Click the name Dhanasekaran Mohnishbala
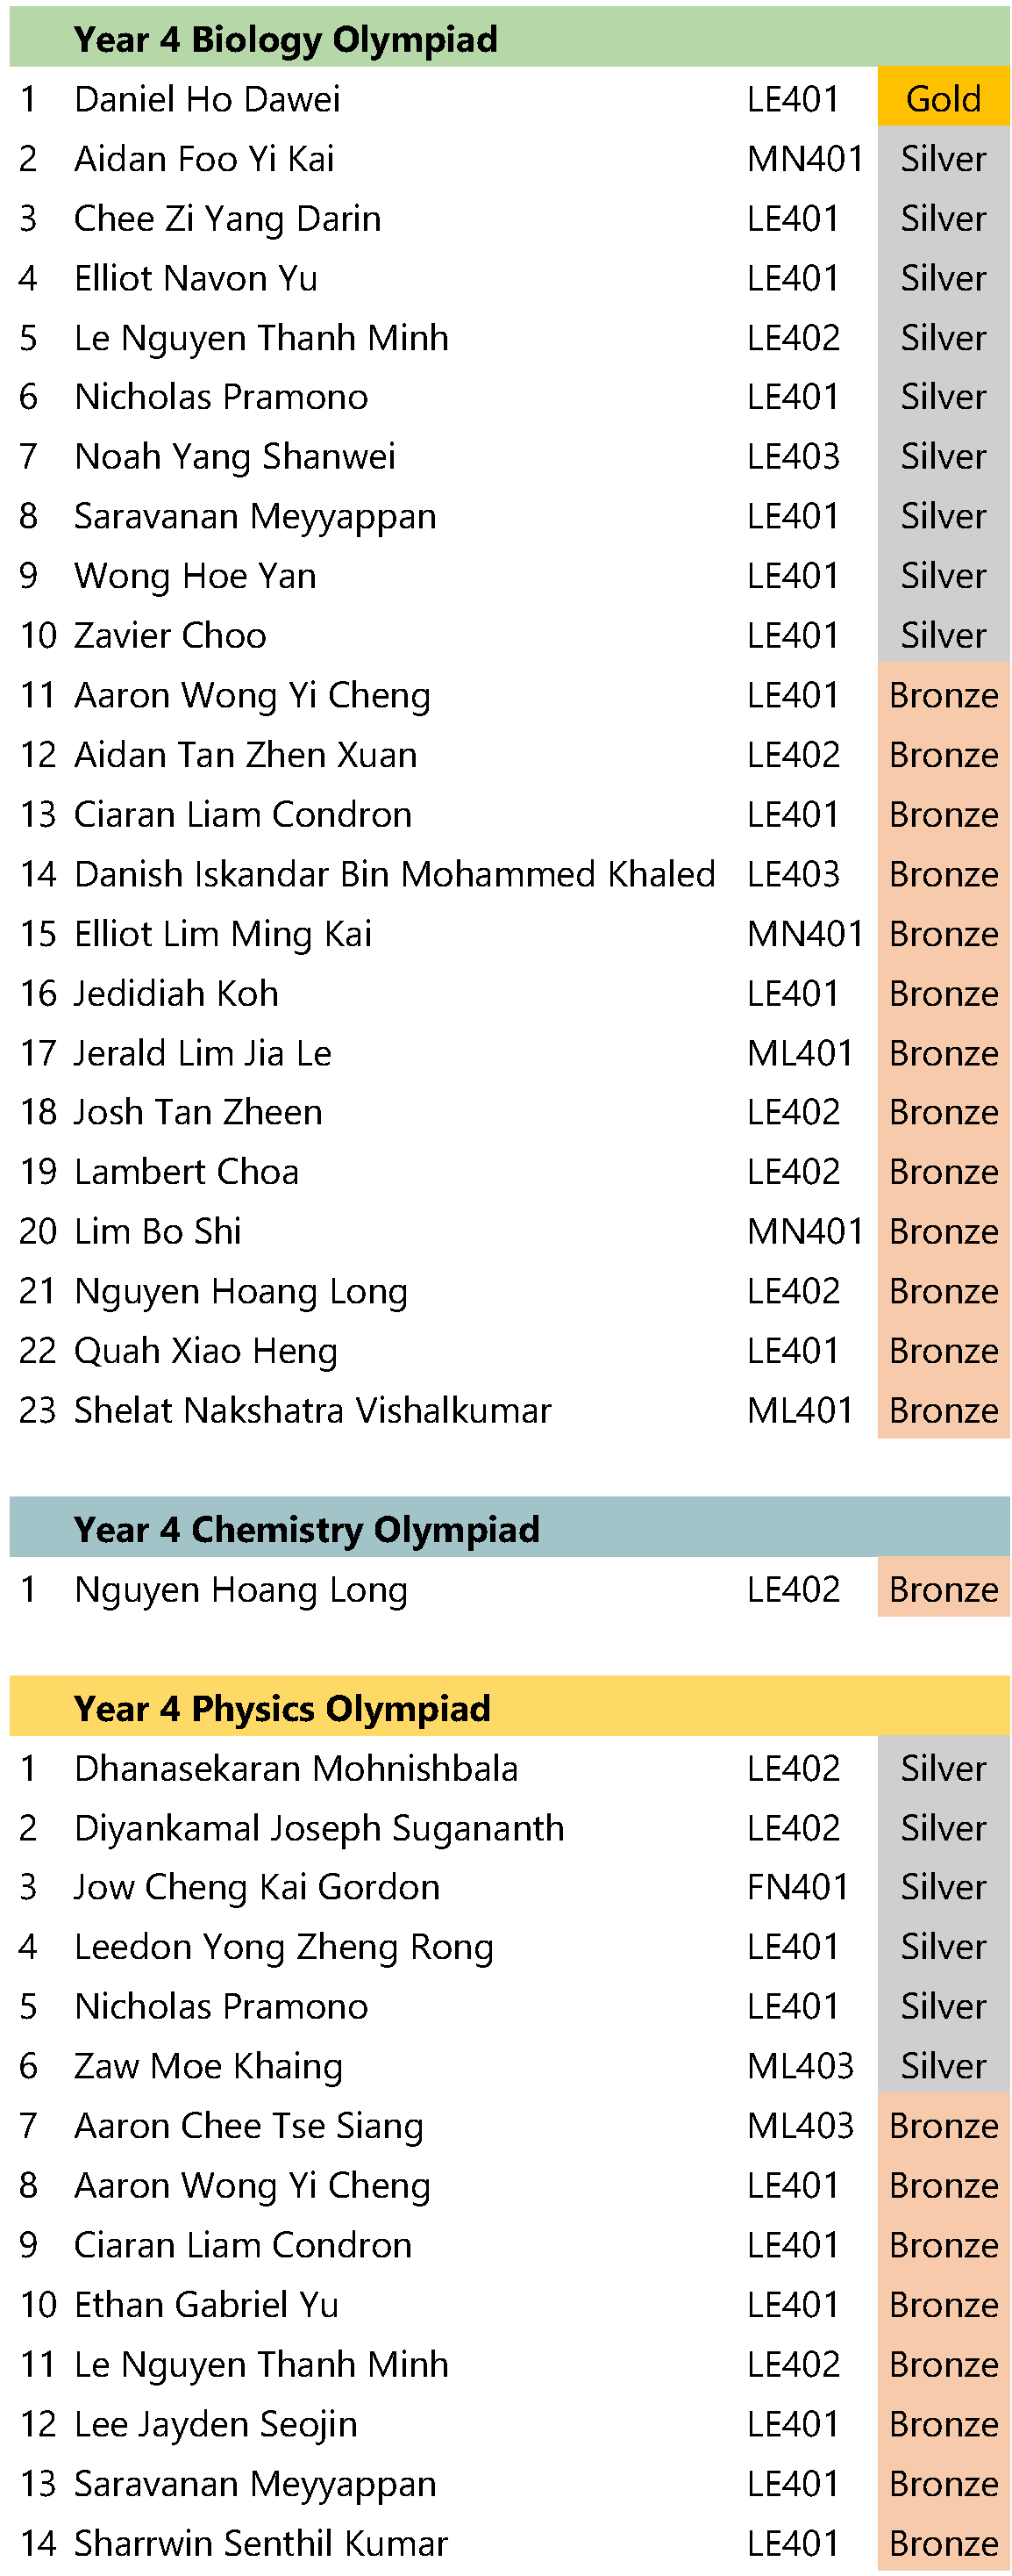1012x2576 pixels. (x=296, y=1767)
